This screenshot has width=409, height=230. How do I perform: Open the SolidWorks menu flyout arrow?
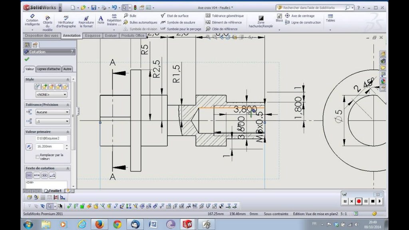point(60,8)
